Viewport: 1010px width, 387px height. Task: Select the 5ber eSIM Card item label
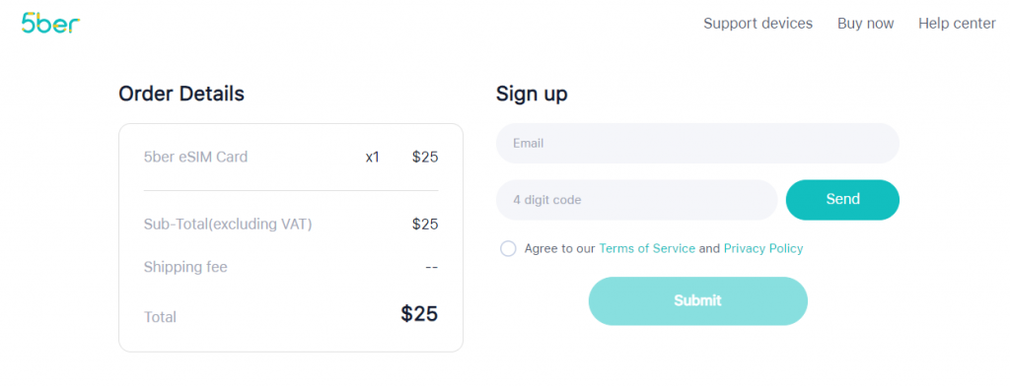coord(196,157)
